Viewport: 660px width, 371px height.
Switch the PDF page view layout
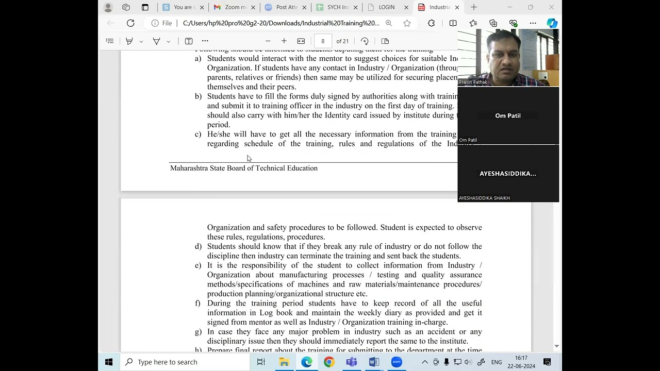(x=385, y=41)
